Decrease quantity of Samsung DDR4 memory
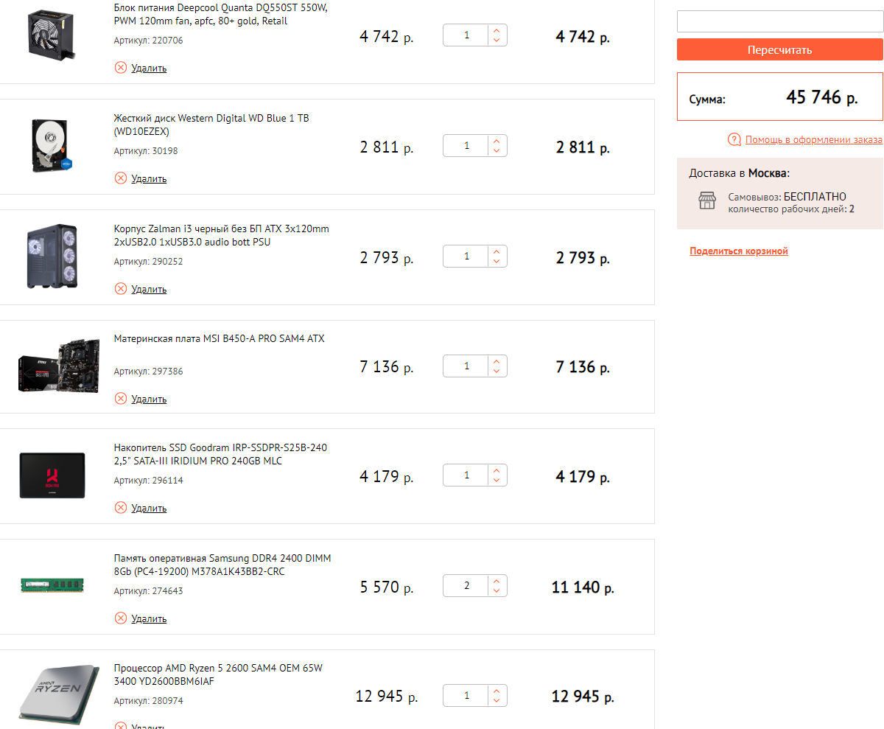Screen dimensions: 884x729 497,591
